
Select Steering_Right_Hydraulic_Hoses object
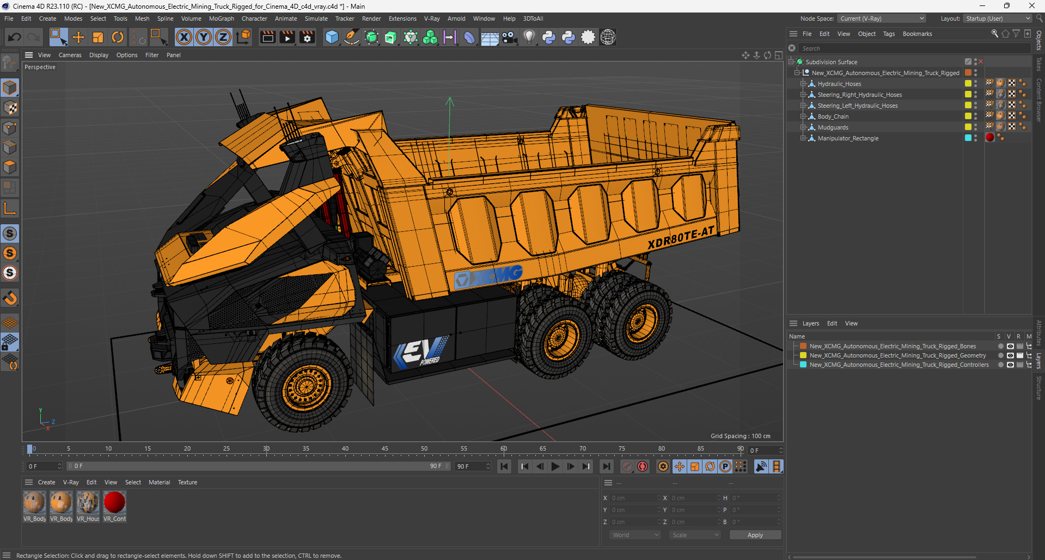pyautogui.click(x=859, y=95)
